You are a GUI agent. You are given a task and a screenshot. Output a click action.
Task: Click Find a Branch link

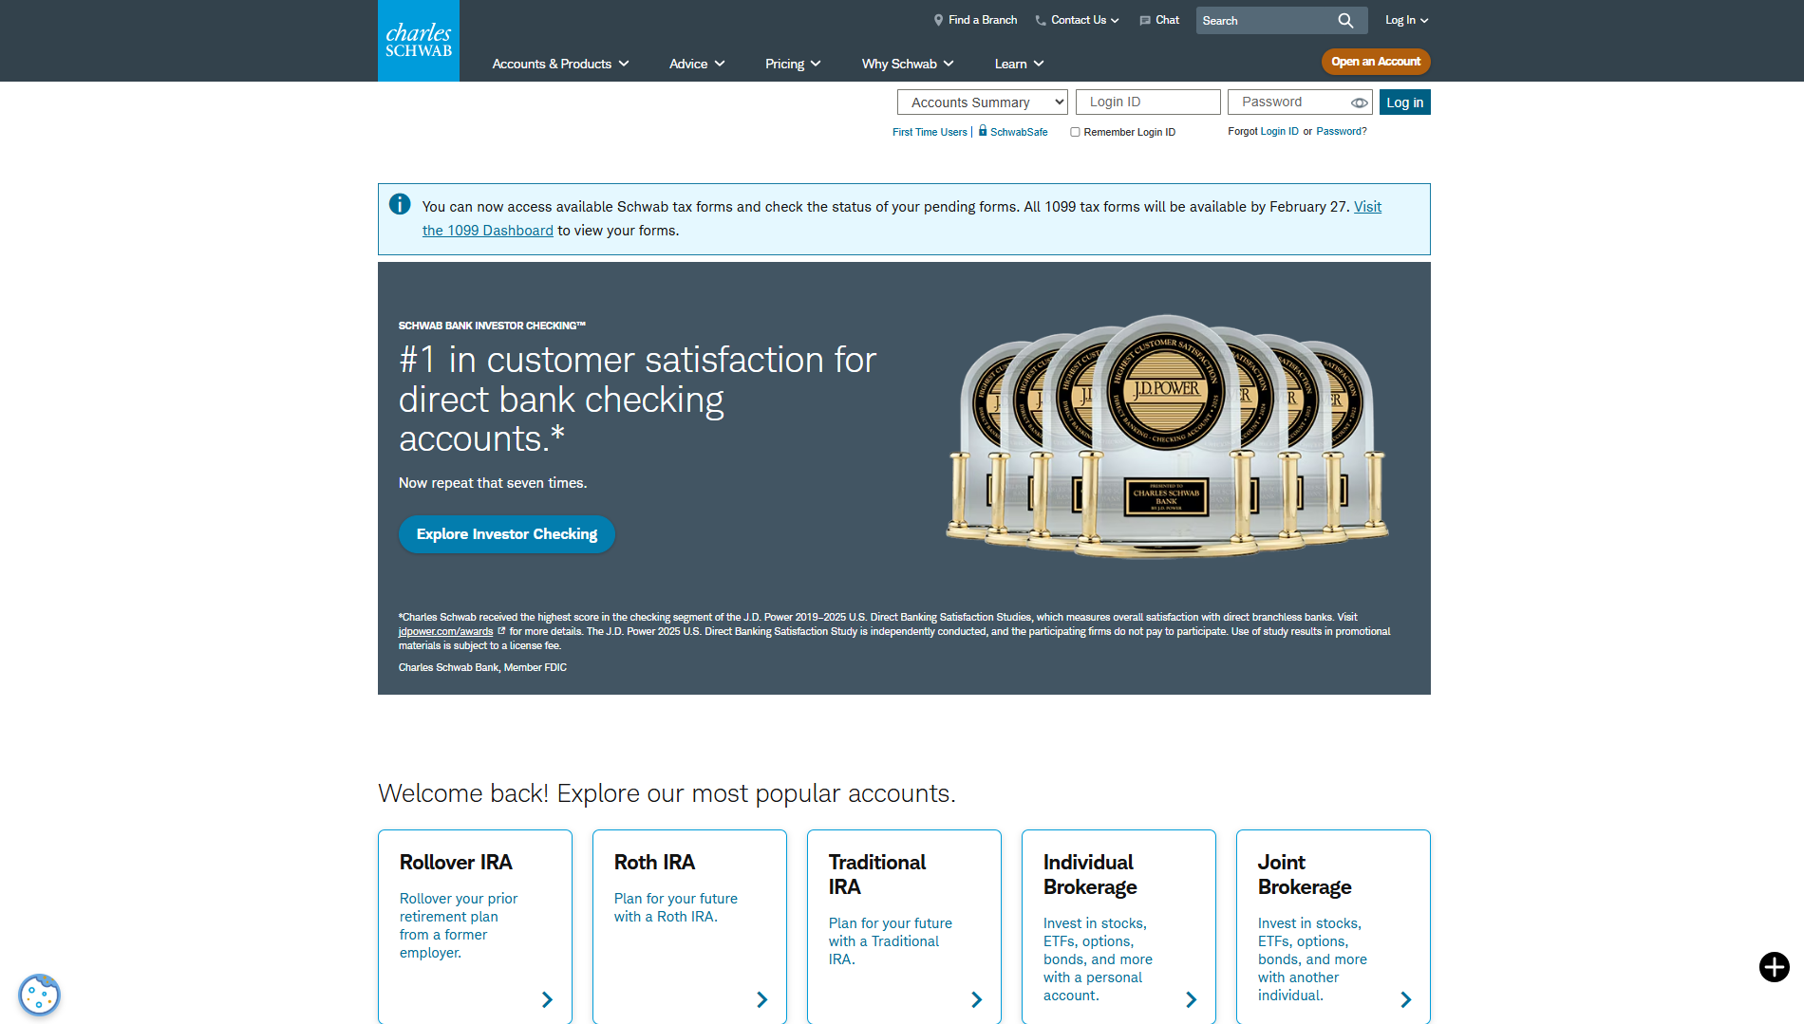click(x=975, y=20)
